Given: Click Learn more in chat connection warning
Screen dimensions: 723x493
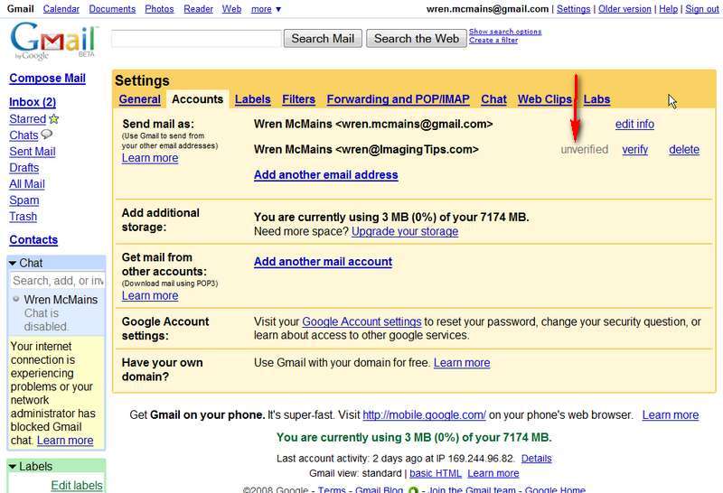Looking at the screenshot, I should click(x=65, y=441).
